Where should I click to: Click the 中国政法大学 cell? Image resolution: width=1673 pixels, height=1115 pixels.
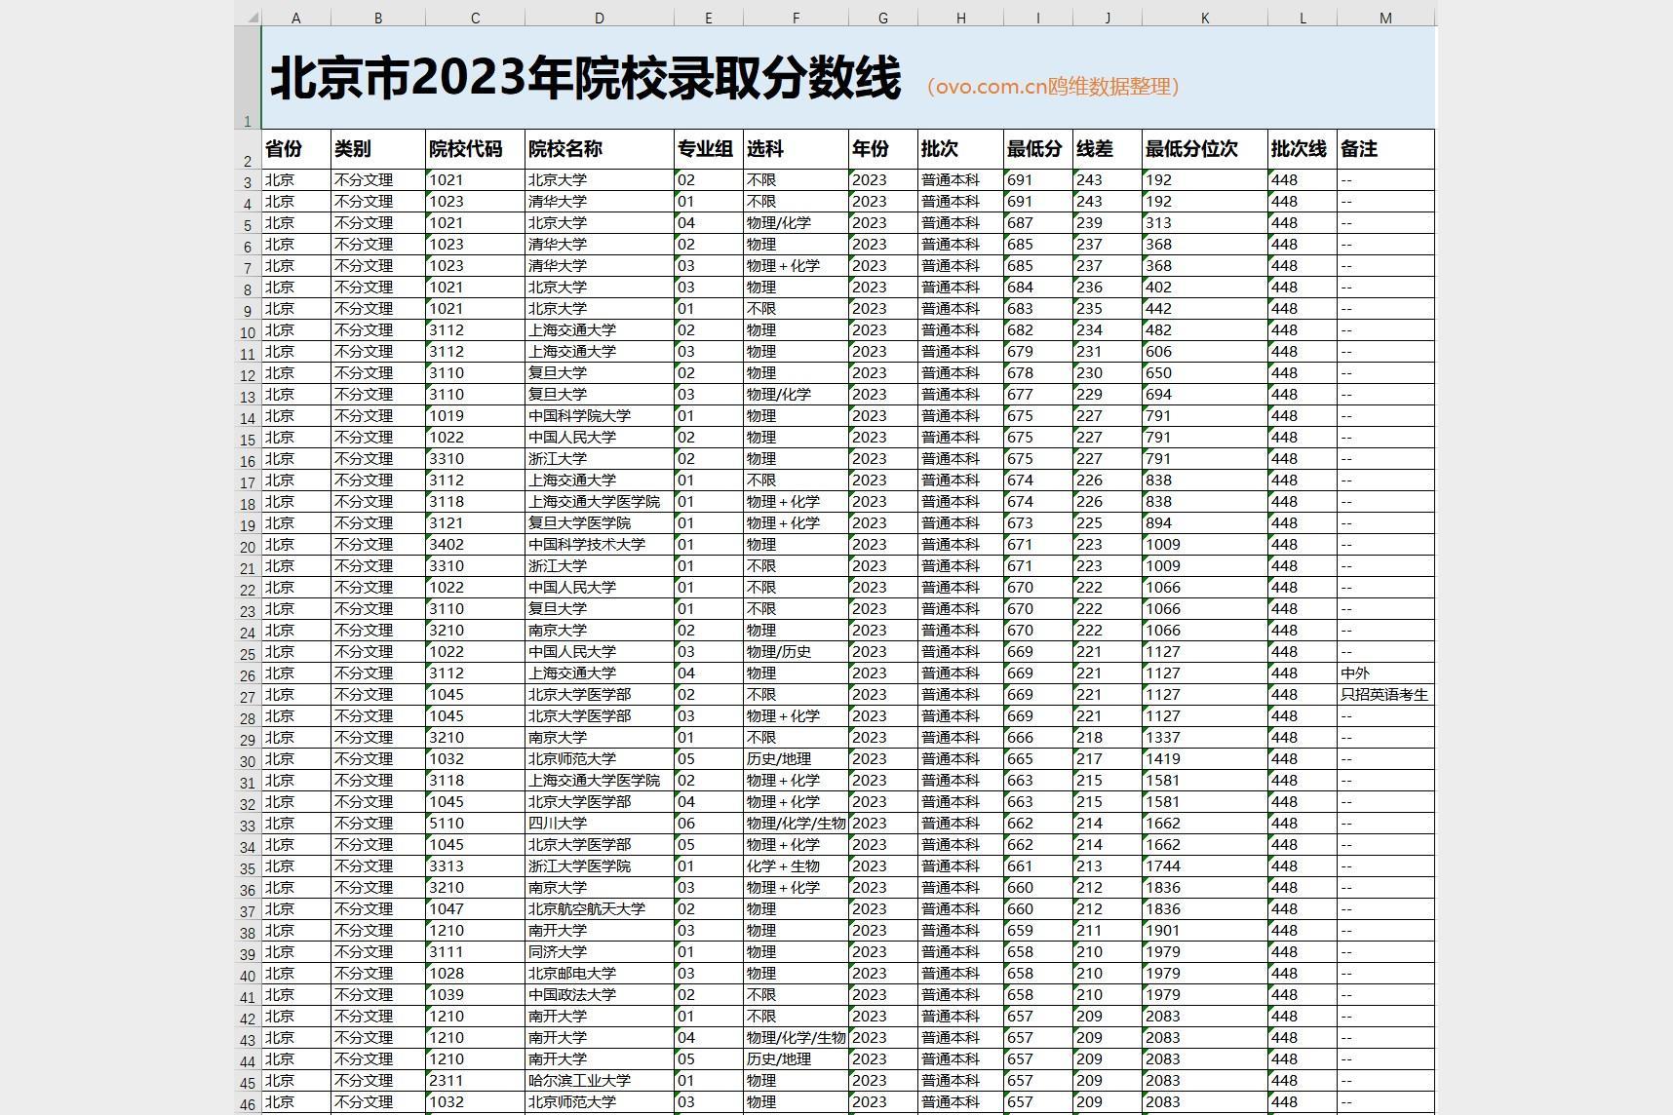(600, 995)
